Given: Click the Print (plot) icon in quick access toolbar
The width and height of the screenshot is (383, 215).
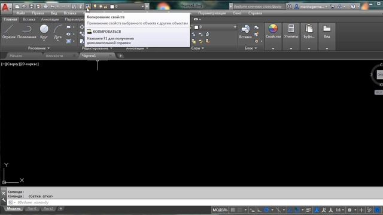Looking at the screenshot, I should 45,7.
